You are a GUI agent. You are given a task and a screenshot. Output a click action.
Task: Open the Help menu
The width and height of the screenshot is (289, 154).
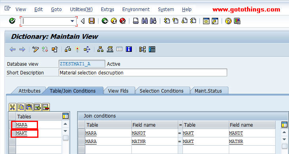(187, 10)
